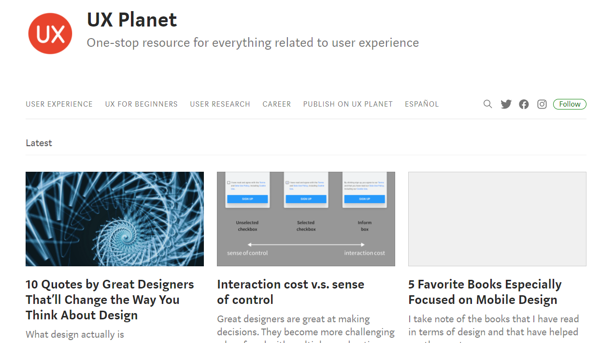Open the search magnifier icon
The height and width of the screenshot is (343, 600).
(x=487, y=104)
